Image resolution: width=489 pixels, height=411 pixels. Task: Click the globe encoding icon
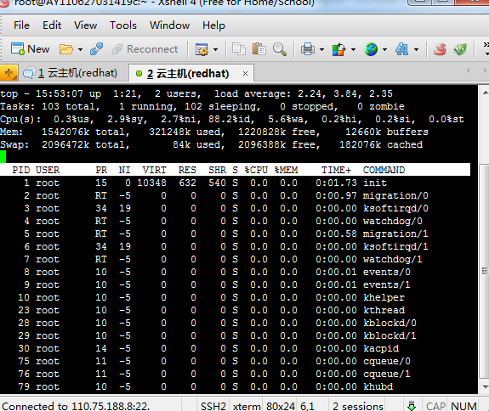(371, 49)
